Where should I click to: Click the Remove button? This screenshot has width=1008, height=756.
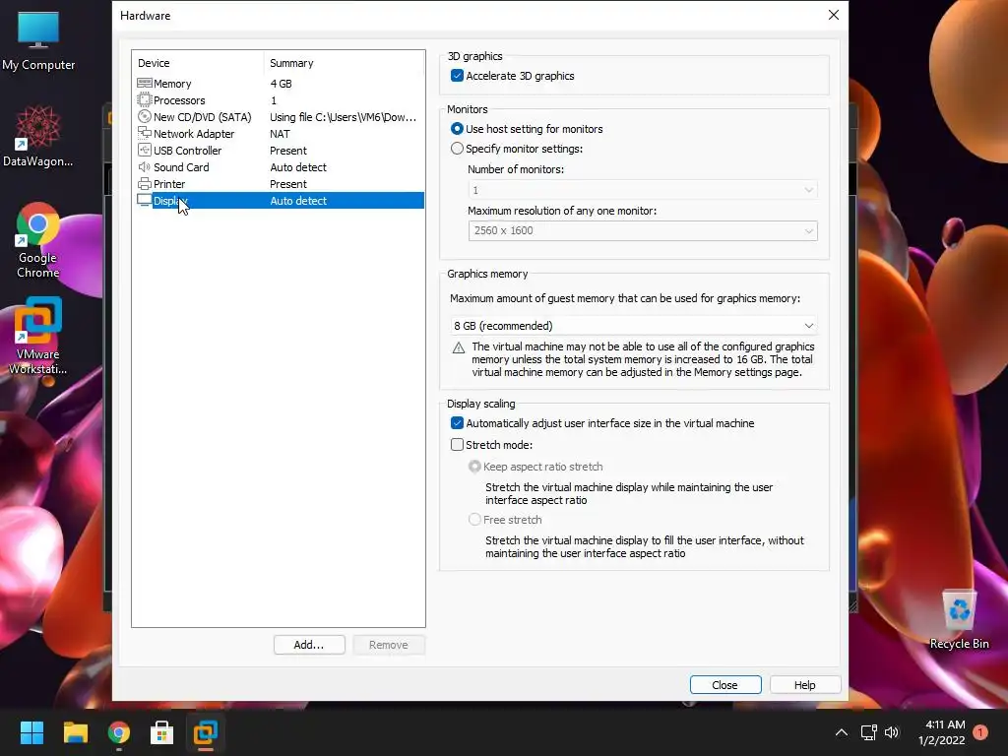pos(388,645)
